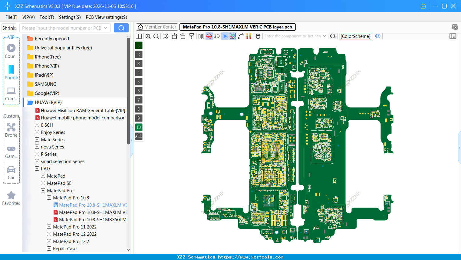Toggle the 3D view mode

tap(217, 36)
